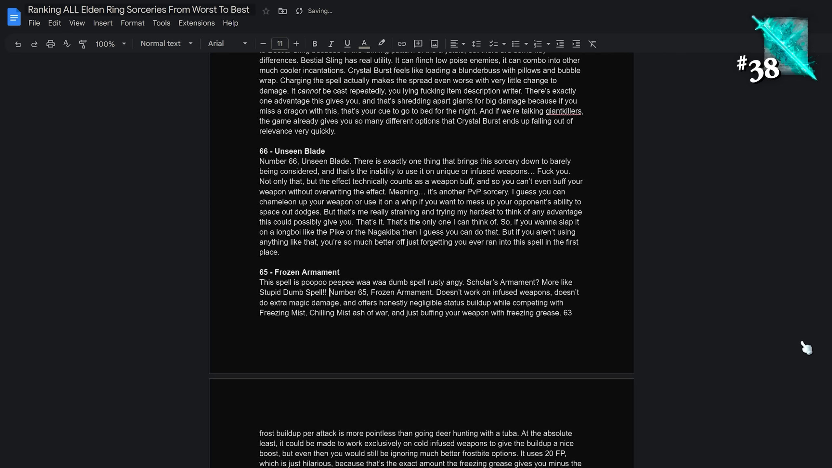The height and width of the screenshot is (468, 832).
Task: Click the Undo arrow icon
Action: tap(18, 44)
